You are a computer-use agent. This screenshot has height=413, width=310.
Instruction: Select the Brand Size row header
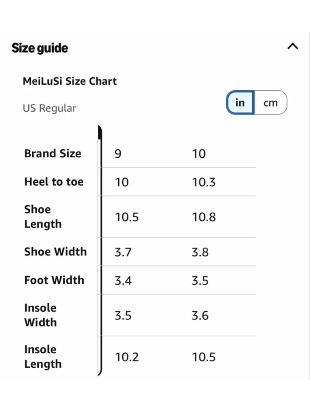coord(53,154)
